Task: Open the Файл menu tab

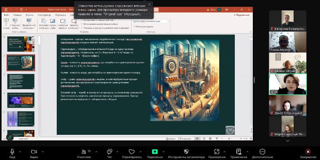Action: click(x=6, y=15)
